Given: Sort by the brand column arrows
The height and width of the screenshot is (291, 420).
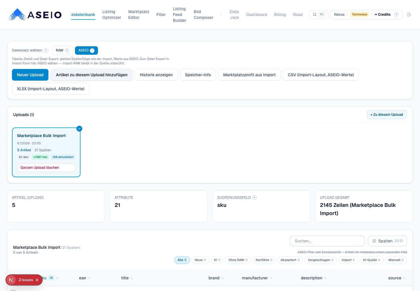Looking at the screenshot, I should click(223, 278).
